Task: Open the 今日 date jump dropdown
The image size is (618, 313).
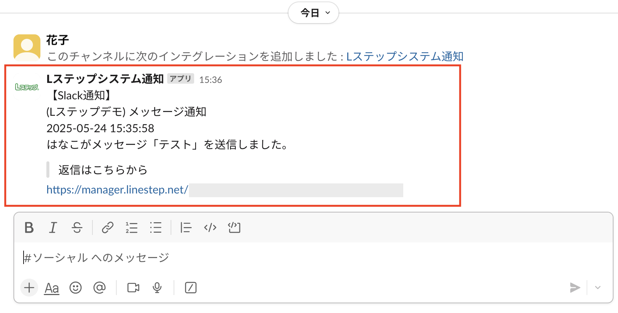Action: [x=313, y=13]
